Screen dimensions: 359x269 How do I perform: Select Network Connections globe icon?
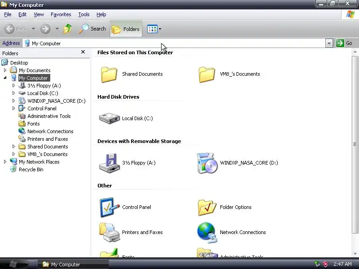click(207, 232)
